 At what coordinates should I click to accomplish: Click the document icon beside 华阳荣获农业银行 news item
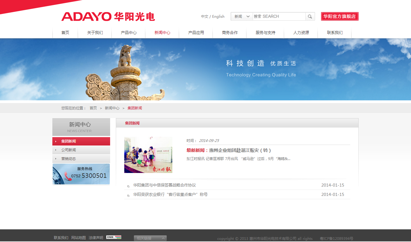(128, 195)
